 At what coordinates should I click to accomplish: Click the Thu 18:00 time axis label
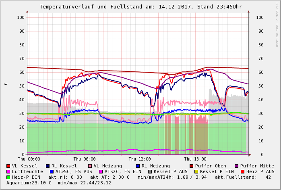[195, 159]
